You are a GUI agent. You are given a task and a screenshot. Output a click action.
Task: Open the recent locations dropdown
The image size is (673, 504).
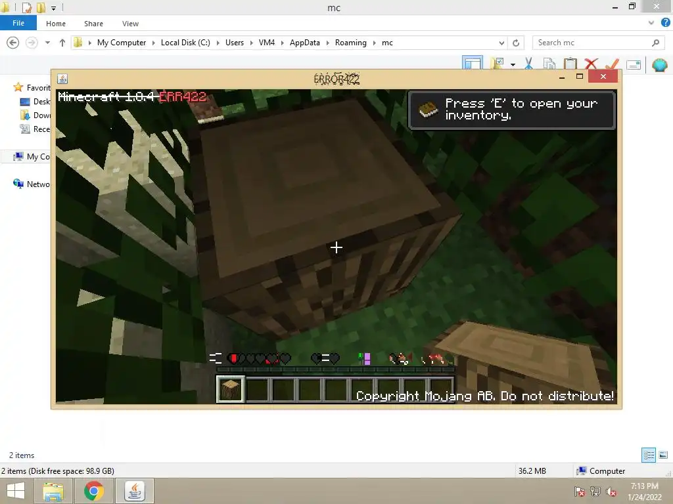pyautogui.click(x=47, y=43)
